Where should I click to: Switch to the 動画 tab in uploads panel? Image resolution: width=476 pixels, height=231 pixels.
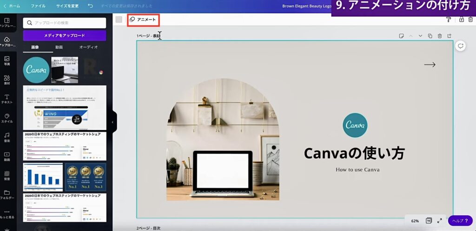[x=59, y=47]
